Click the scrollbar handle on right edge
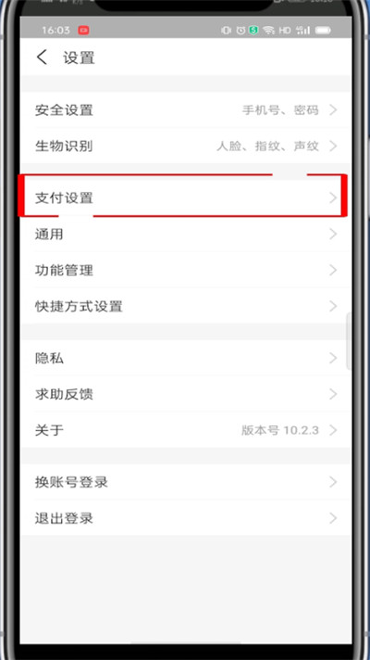Image resolution: width=370 pixels, height=660 pixels. [348, 342]
